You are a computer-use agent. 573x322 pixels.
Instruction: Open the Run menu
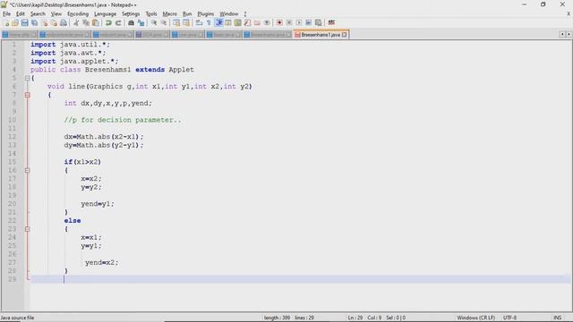[x=187, y=14]
